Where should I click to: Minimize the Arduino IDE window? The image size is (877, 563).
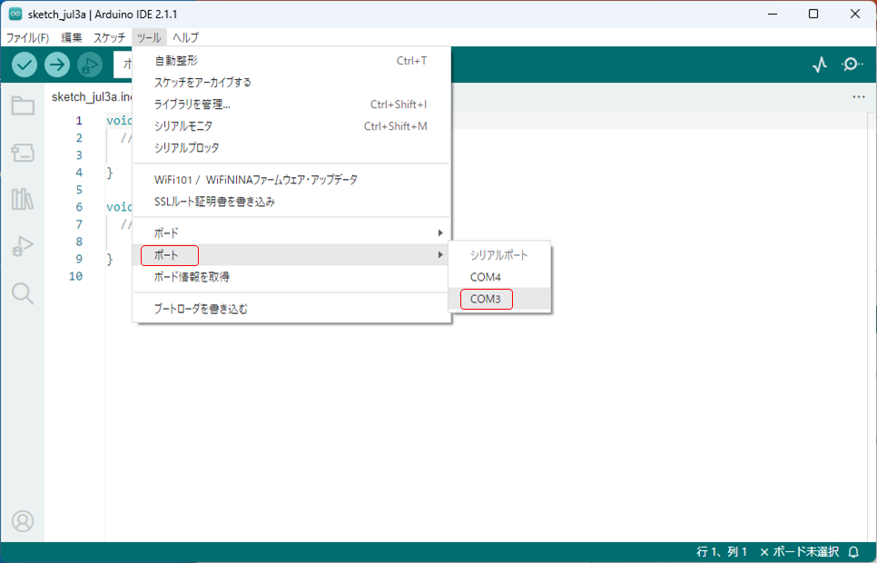[x=773, y=14]
